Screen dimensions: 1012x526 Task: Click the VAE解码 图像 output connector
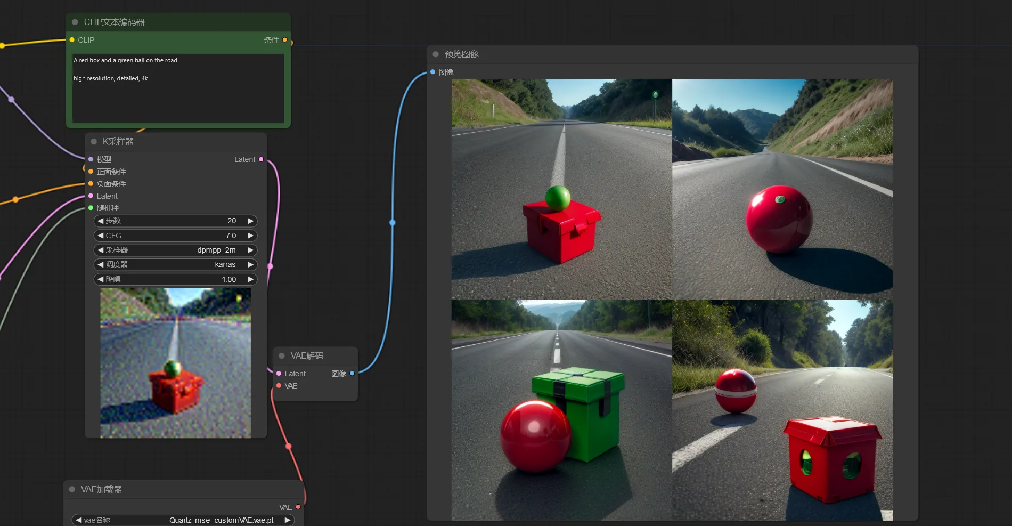tap(352, 374)
